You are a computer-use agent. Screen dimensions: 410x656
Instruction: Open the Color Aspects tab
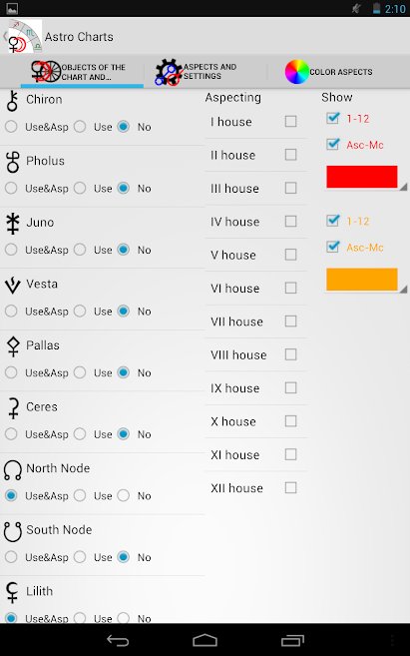(x=328, y=72)
